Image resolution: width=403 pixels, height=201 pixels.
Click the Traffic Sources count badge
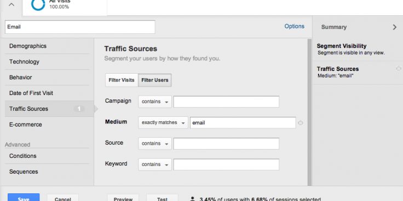click(x=79, y=109)
